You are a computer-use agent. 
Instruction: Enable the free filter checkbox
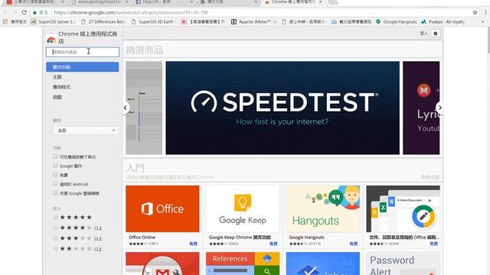[55, 175]
